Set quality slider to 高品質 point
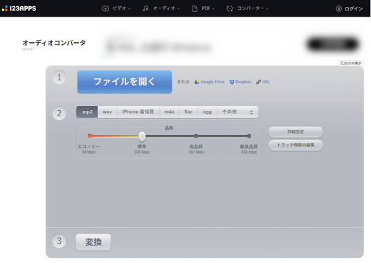 pos(196,136)
